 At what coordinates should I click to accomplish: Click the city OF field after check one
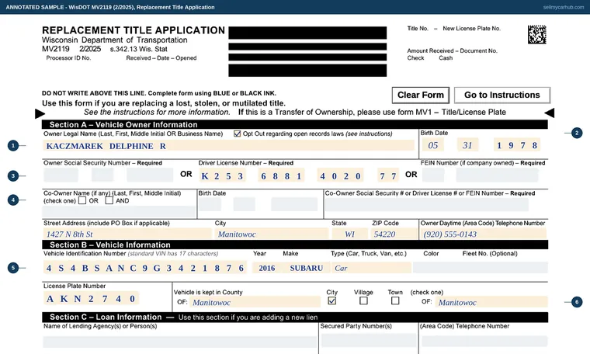pyautogui.click(x=491, y=302)
